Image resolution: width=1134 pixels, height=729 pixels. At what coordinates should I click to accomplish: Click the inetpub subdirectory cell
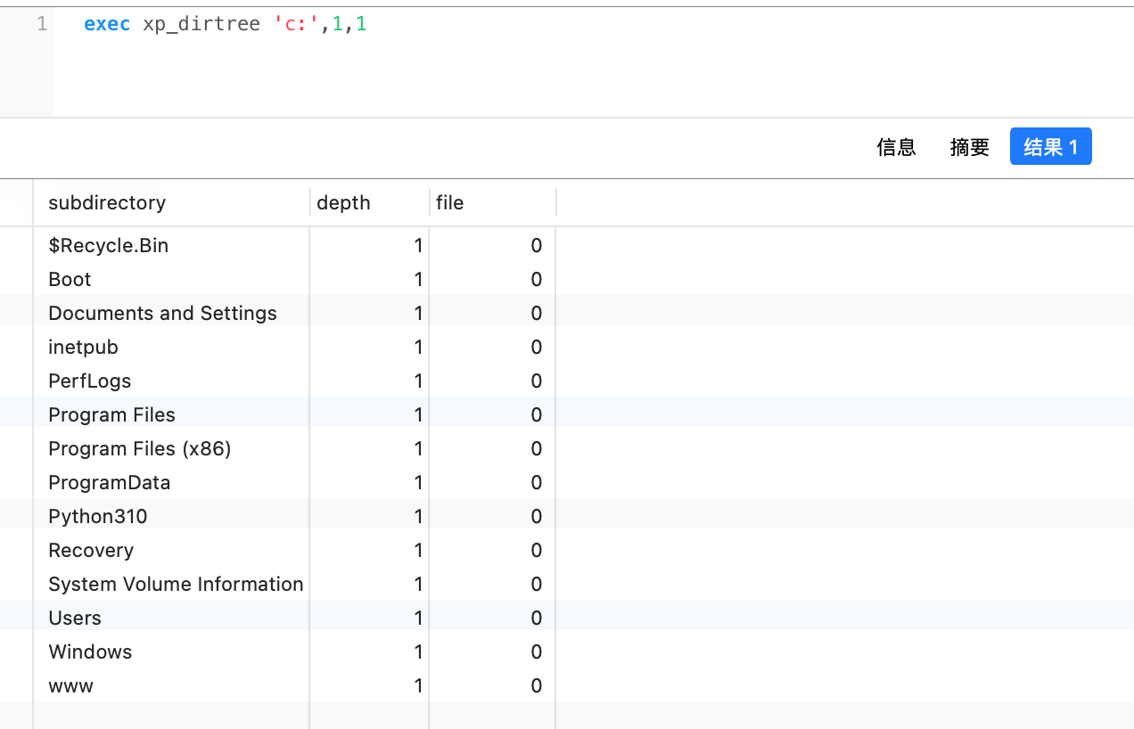click(x=83, y=348)
